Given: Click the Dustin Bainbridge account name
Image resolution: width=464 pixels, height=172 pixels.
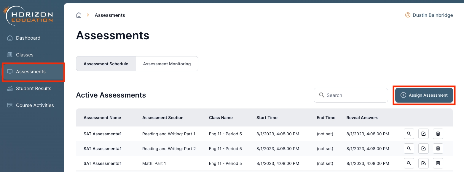Looking at the screenshot, I should click(x=433, y=15).
